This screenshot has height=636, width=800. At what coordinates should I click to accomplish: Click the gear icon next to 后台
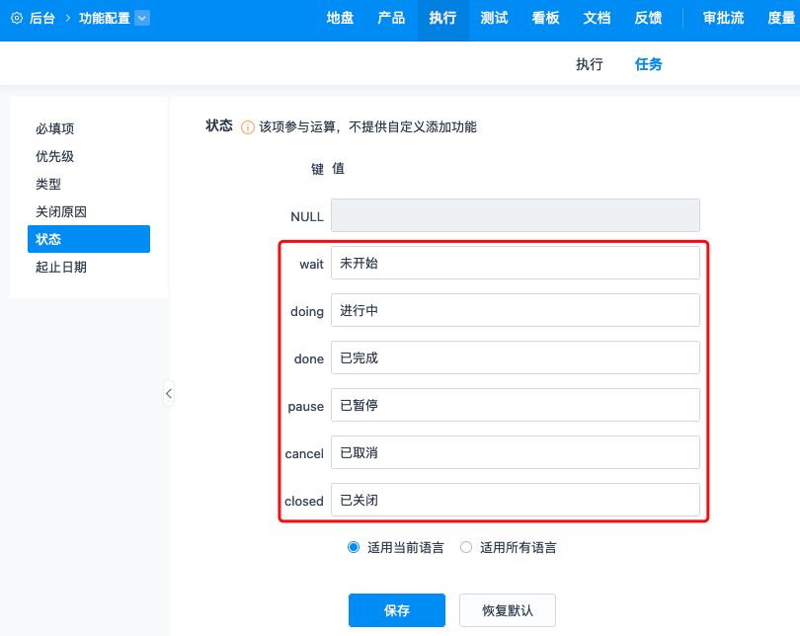[x=17, y=19]
